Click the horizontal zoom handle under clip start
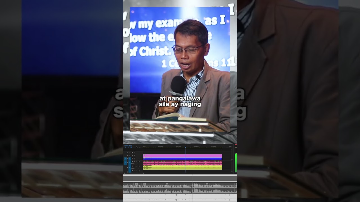Screen dimensions: 360x202 pos(143,173)
